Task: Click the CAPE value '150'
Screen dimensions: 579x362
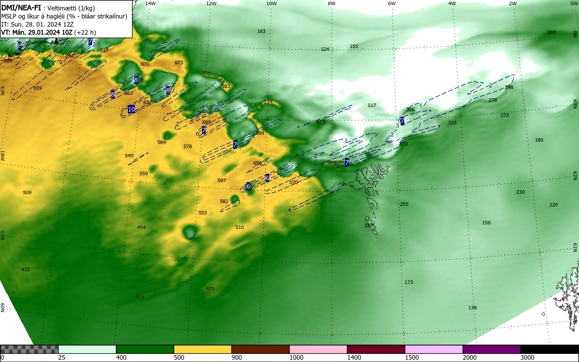Action: 486,223
